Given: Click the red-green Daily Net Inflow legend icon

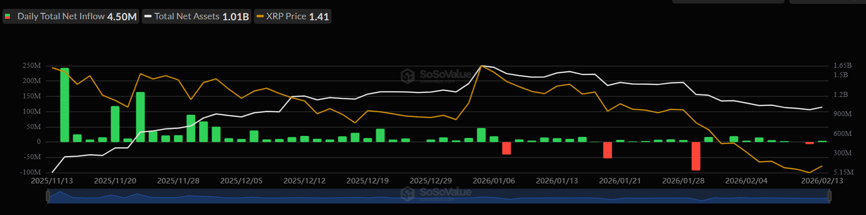Looking at the screenshot, I should 8,16.
